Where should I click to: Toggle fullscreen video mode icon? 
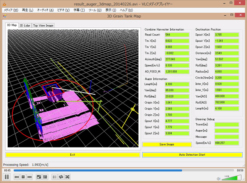point(39,177)
